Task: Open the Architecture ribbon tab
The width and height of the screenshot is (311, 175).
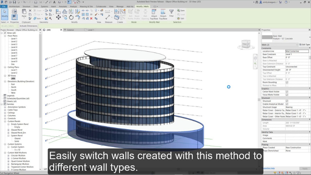Action: (14, 7)
